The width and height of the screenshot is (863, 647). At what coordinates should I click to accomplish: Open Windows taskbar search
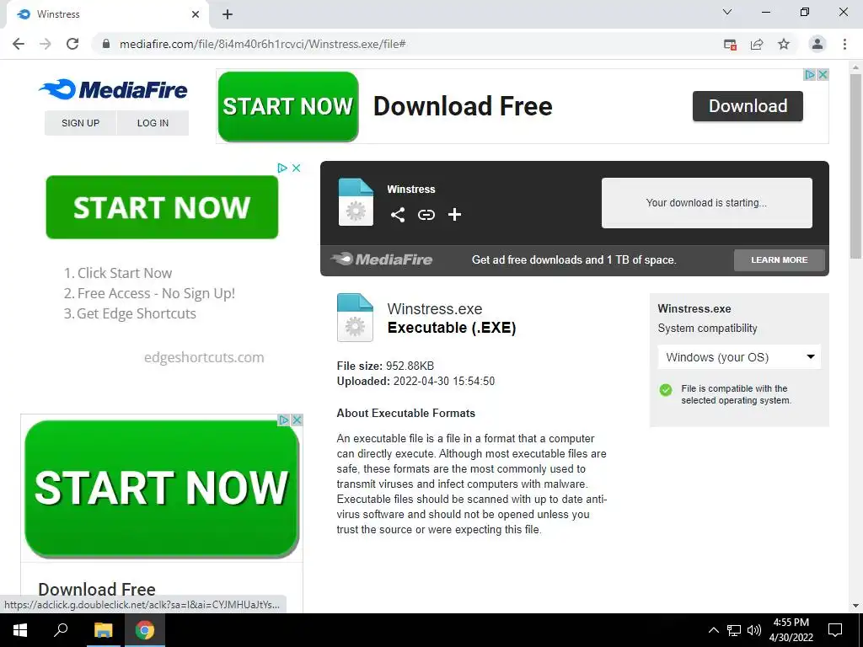click(61, 630)
